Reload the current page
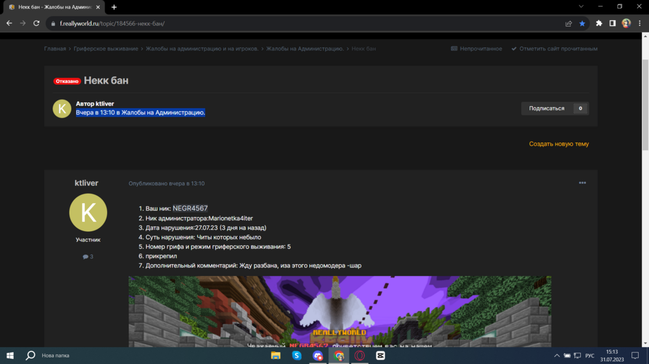Screen dimensions: 649x364 [x=36, y=23]
